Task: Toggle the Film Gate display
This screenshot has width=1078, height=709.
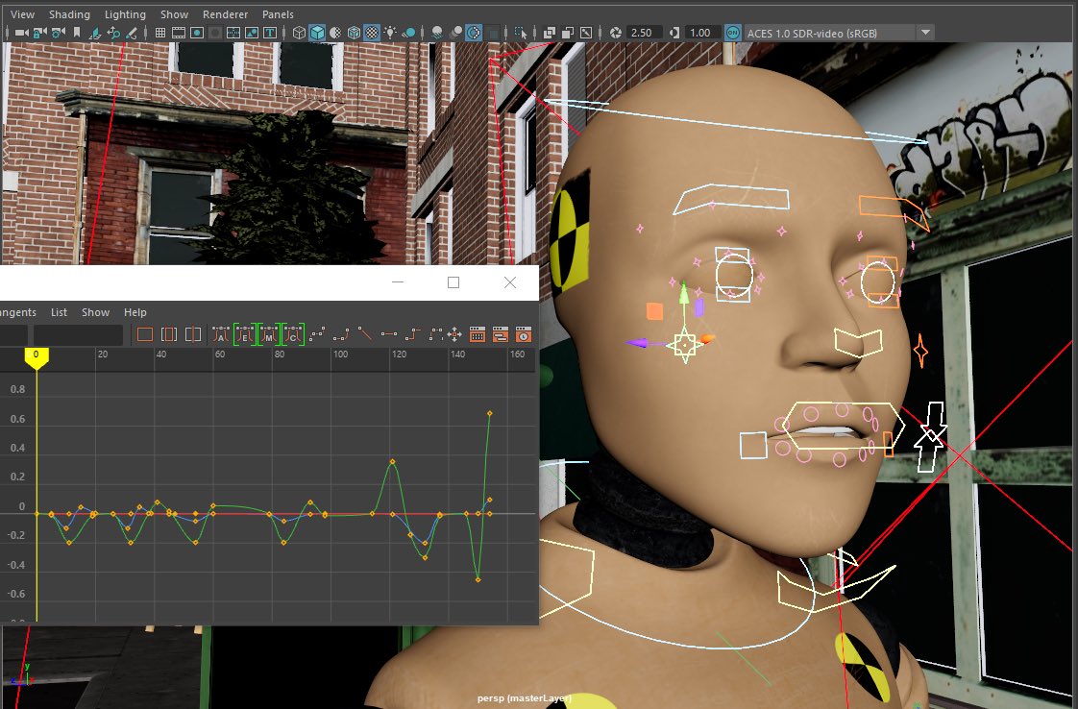Action: pyautogui.click(x=178, y=33)
